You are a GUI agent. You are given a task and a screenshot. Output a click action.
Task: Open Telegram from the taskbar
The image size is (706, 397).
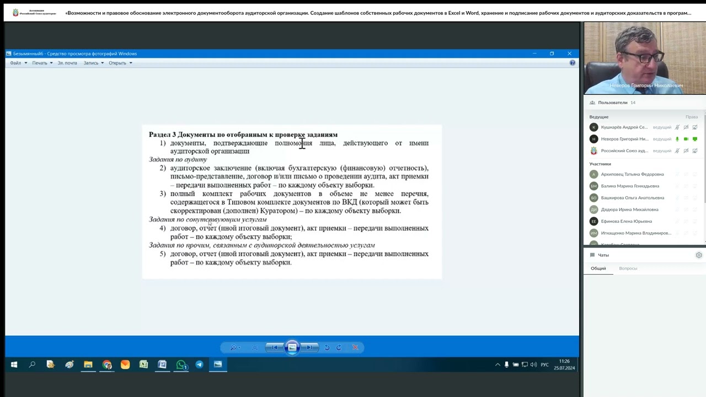coord(199,364)
